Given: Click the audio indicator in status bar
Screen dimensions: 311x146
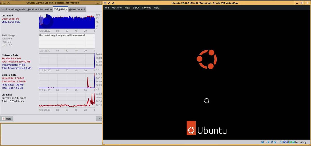Looking at the screenshot, I should pyautogui.click(x=268, y=142).
